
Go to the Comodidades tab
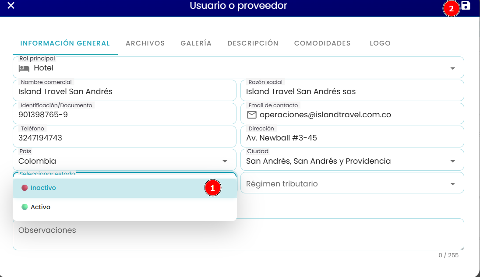tap(322, 43)
